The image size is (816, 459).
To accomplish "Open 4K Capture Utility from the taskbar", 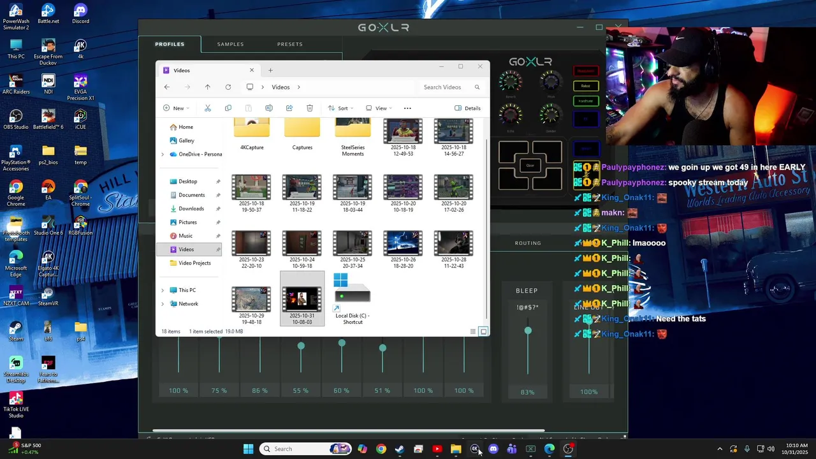I will pyautogui.click(x=474, y=449).
